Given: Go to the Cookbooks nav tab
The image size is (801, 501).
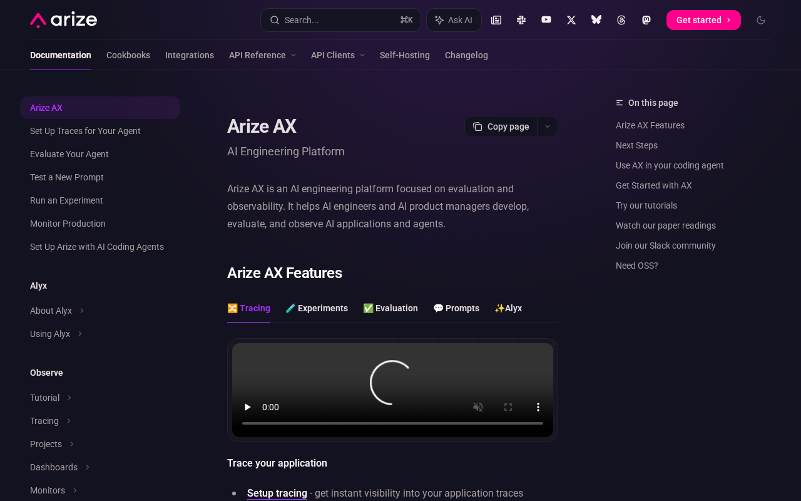Looking at the screenshot, I should 128,55.
